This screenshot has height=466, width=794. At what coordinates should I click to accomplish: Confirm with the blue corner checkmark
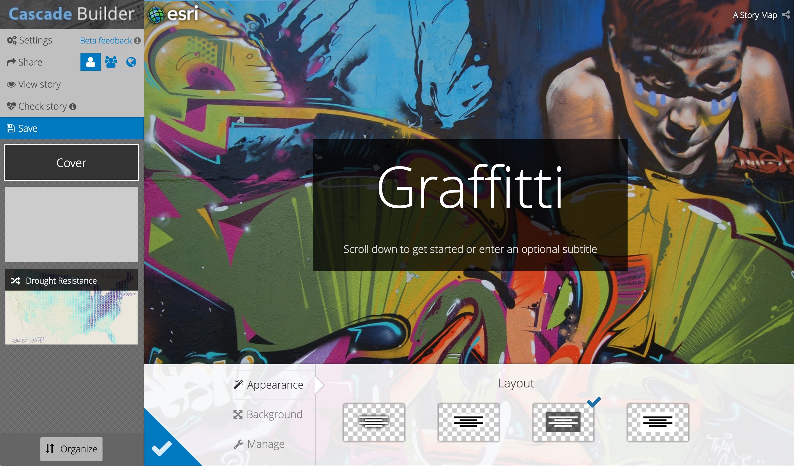tap(161, 448)
